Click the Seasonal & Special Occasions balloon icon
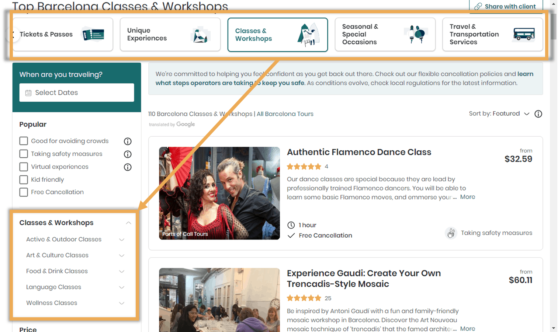This screenshot has width=558, height=332. pos(416,34)
